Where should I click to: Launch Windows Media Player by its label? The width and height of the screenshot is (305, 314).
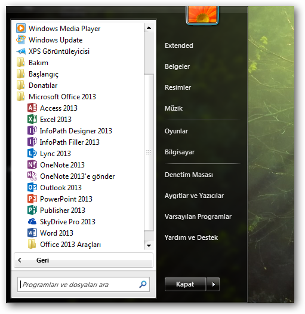[x=64, y=29]
